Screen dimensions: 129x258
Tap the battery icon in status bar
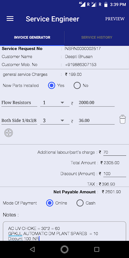tap(106, 5)
